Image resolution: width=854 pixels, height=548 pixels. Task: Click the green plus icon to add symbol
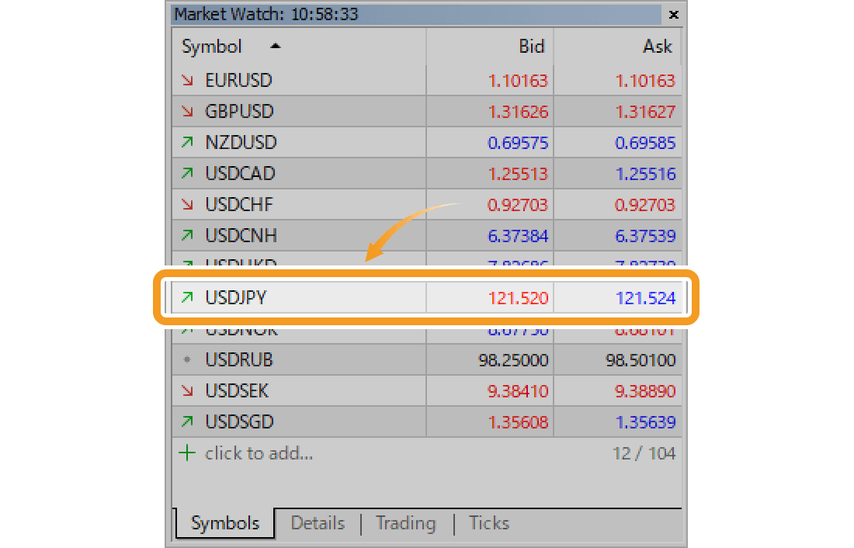[x=187, y=453]
